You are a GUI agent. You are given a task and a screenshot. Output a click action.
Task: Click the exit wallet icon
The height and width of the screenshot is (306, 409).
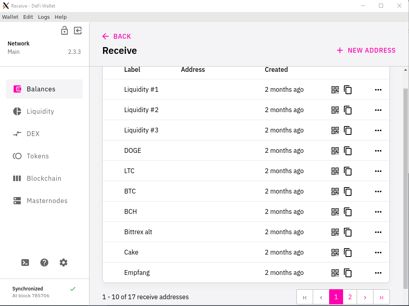[78, 30]
